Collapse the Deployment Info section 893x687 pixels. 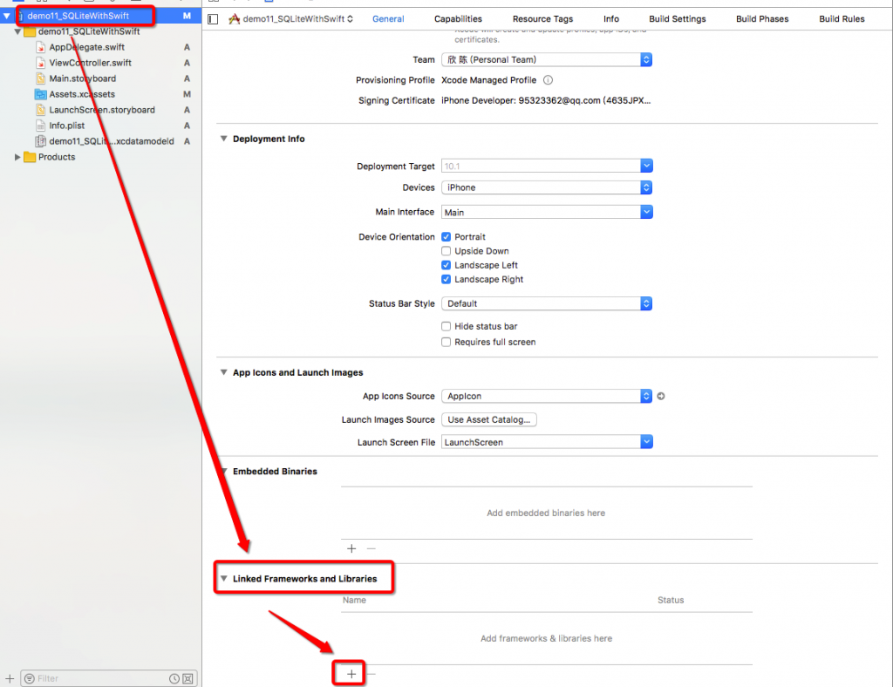pos(224,139)
